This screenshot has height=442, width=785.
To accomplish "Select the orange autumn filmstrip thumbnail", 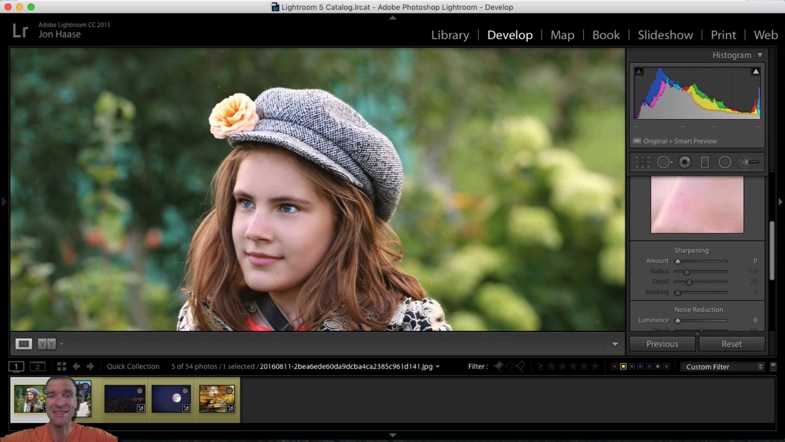I will 216,398.
